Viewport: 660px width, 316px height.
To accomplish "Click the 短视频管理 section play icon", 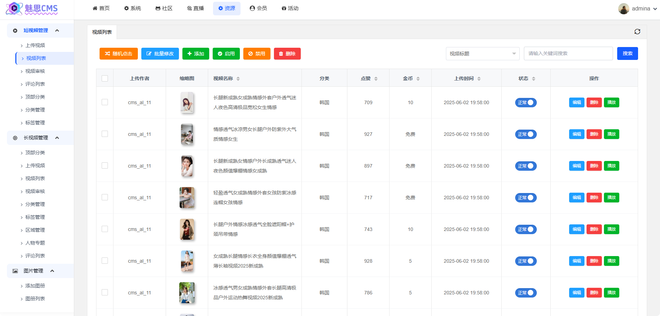I will click(15, 30).
